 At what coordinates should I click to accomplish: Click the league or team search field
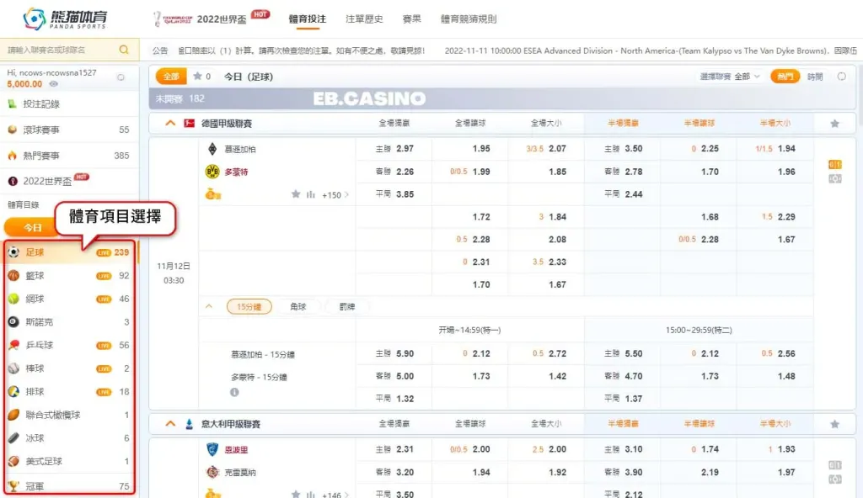click(x=59, y=50)
